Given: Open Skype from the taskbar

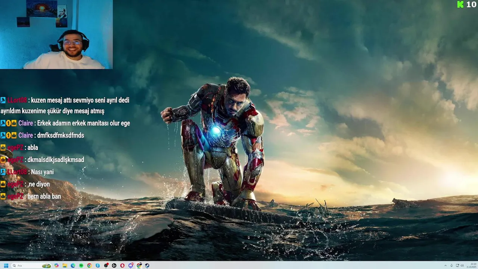Looking at the screenshot, I should [x=97, y=266].
